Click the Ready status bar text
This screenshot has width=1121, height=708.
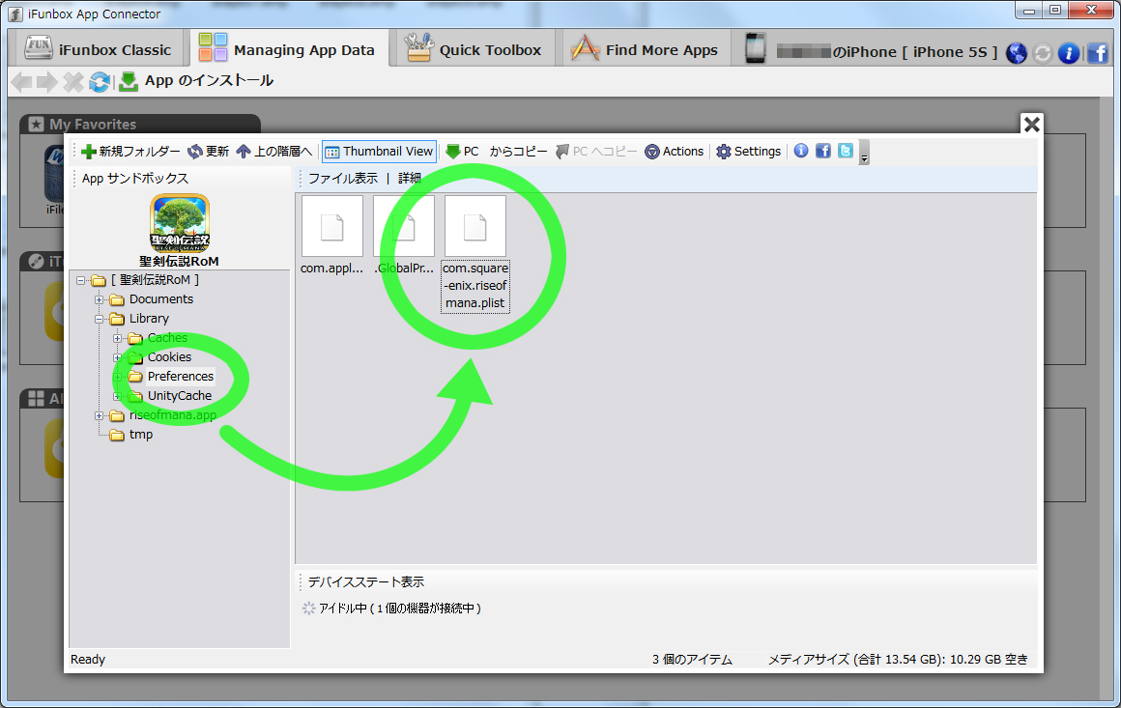pos(88,660)
